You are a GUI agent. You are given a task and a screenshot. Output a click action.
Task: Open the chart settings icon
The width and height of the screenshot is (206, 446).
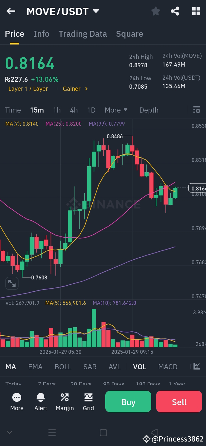click(196, 110)
